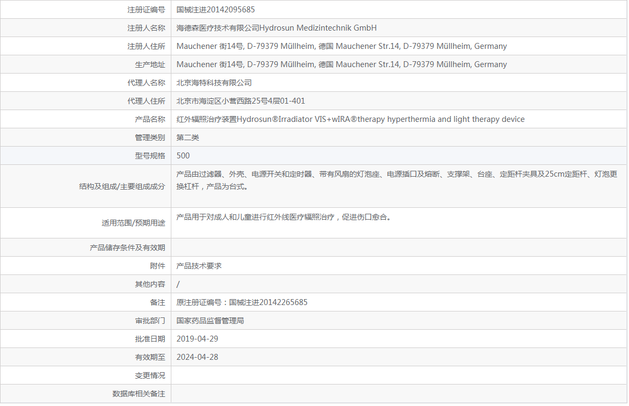This screenshot has height=406, width=629.
Task: Click the 结构及组成/主要组成成分 row label
Action: coord(122,186)
